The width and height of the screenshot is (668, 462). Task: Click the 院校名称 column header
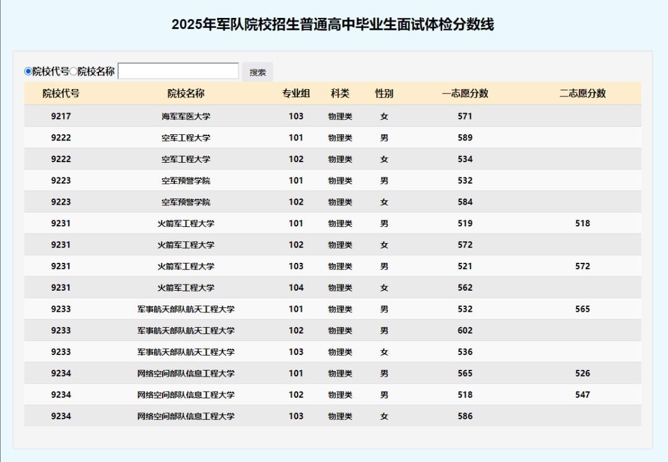tap(186, 93)
